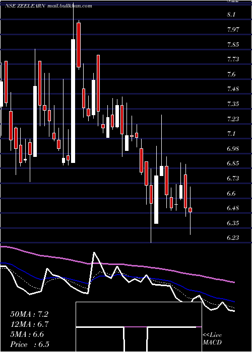
Task: Click the 6.73 price axis label
Action: 233,179
